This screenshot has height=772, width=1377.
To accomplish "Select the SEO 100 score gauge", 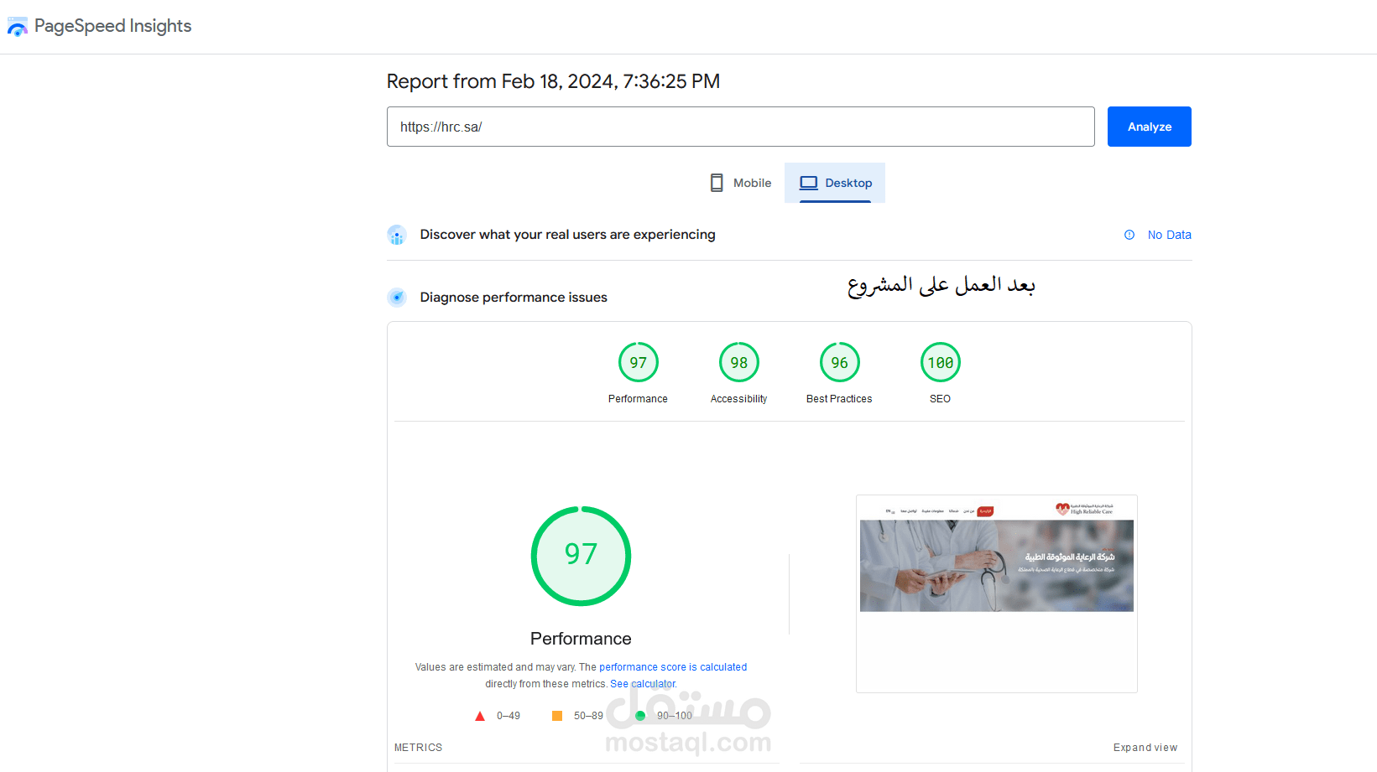I will click(941, 362).
